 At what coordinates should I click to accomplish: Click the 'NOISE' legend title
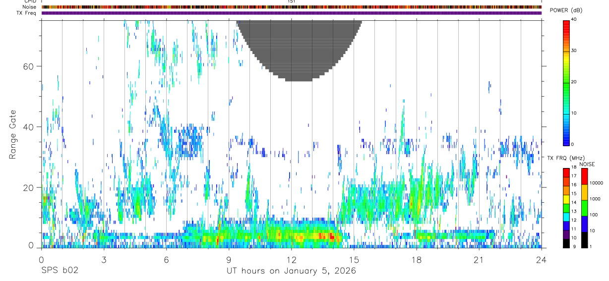(587, 164)
